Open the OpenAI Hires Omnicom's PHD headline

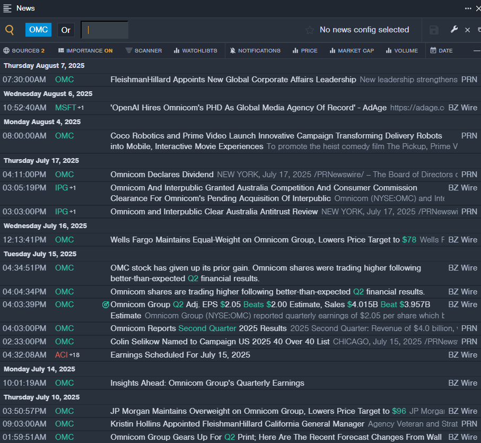pos(249,108)
